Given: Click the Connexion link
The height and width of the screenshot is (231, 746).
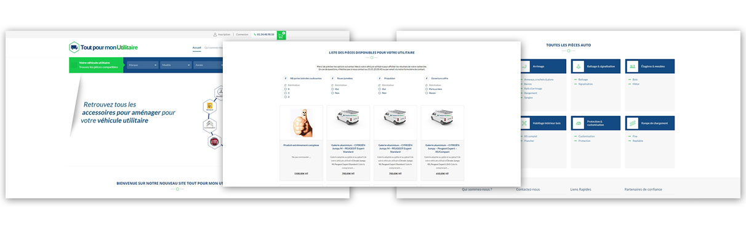Looking at the screenshot, I should tap(243, 34).
